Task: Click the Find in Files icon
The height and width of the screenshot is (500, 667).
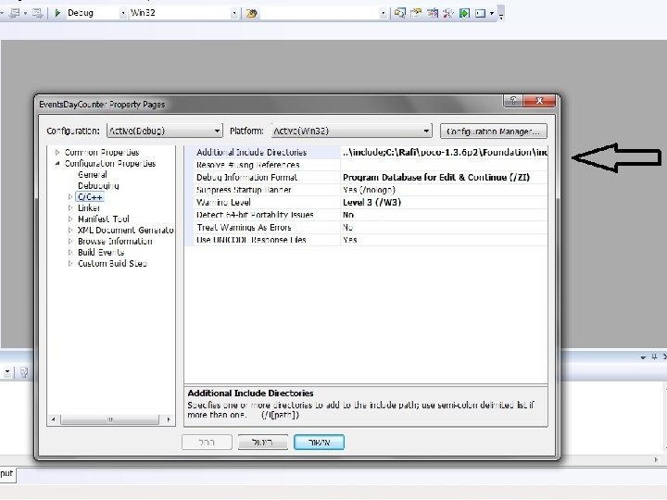Action: point(251,14)
